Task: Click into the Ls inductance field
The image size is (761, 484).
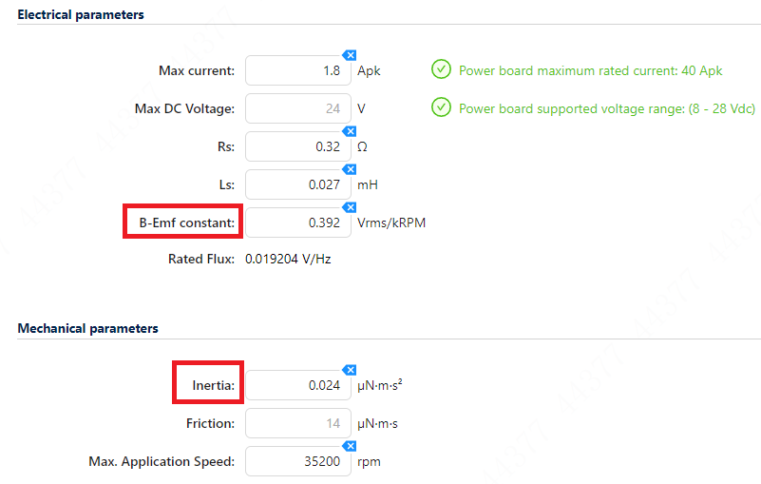Action: 297,184
